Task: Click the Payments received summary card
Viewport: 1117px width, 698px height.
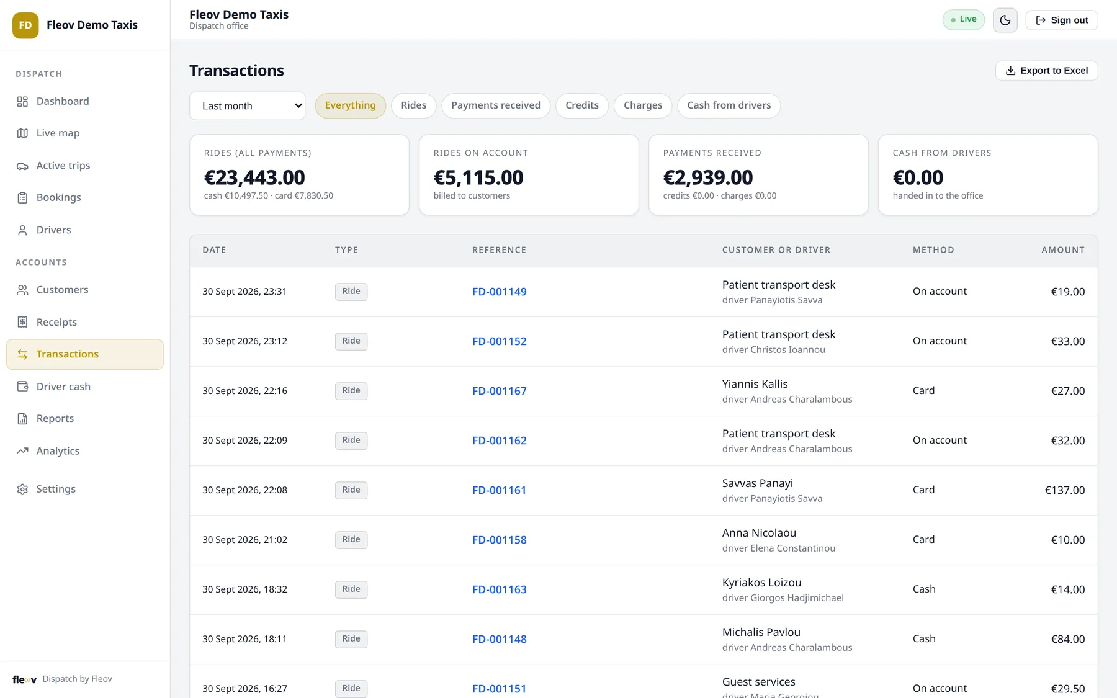Action: [x=758, y=175]
